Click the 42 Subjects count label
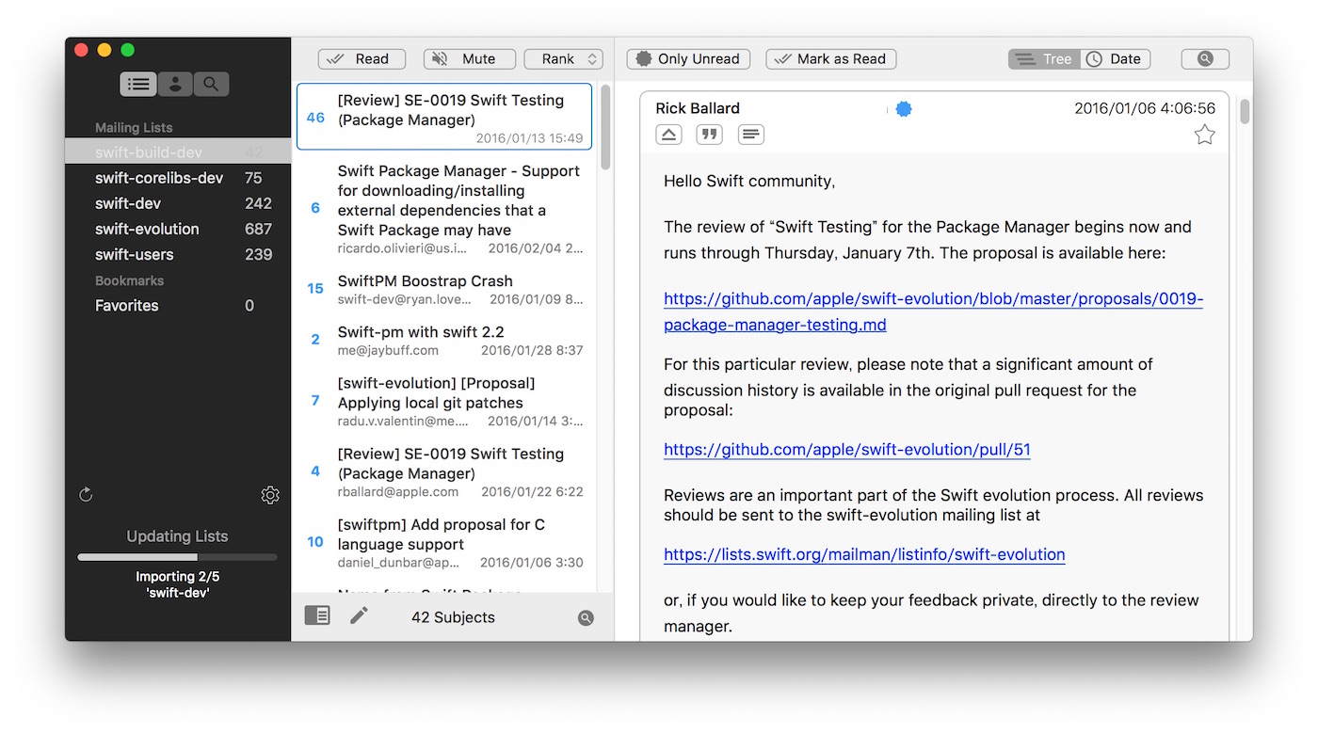 point(453,617)
